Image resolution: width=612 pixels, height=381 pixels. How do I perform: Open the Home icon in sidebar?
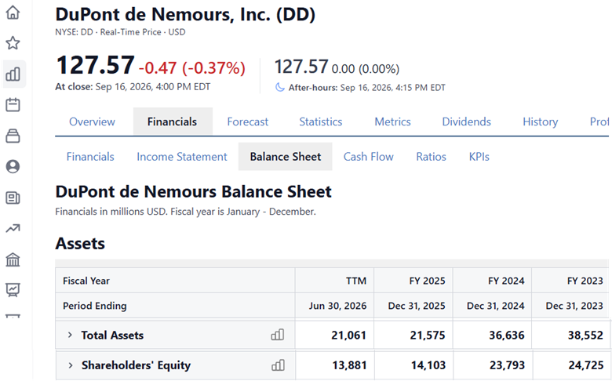(x=13, y=12)
